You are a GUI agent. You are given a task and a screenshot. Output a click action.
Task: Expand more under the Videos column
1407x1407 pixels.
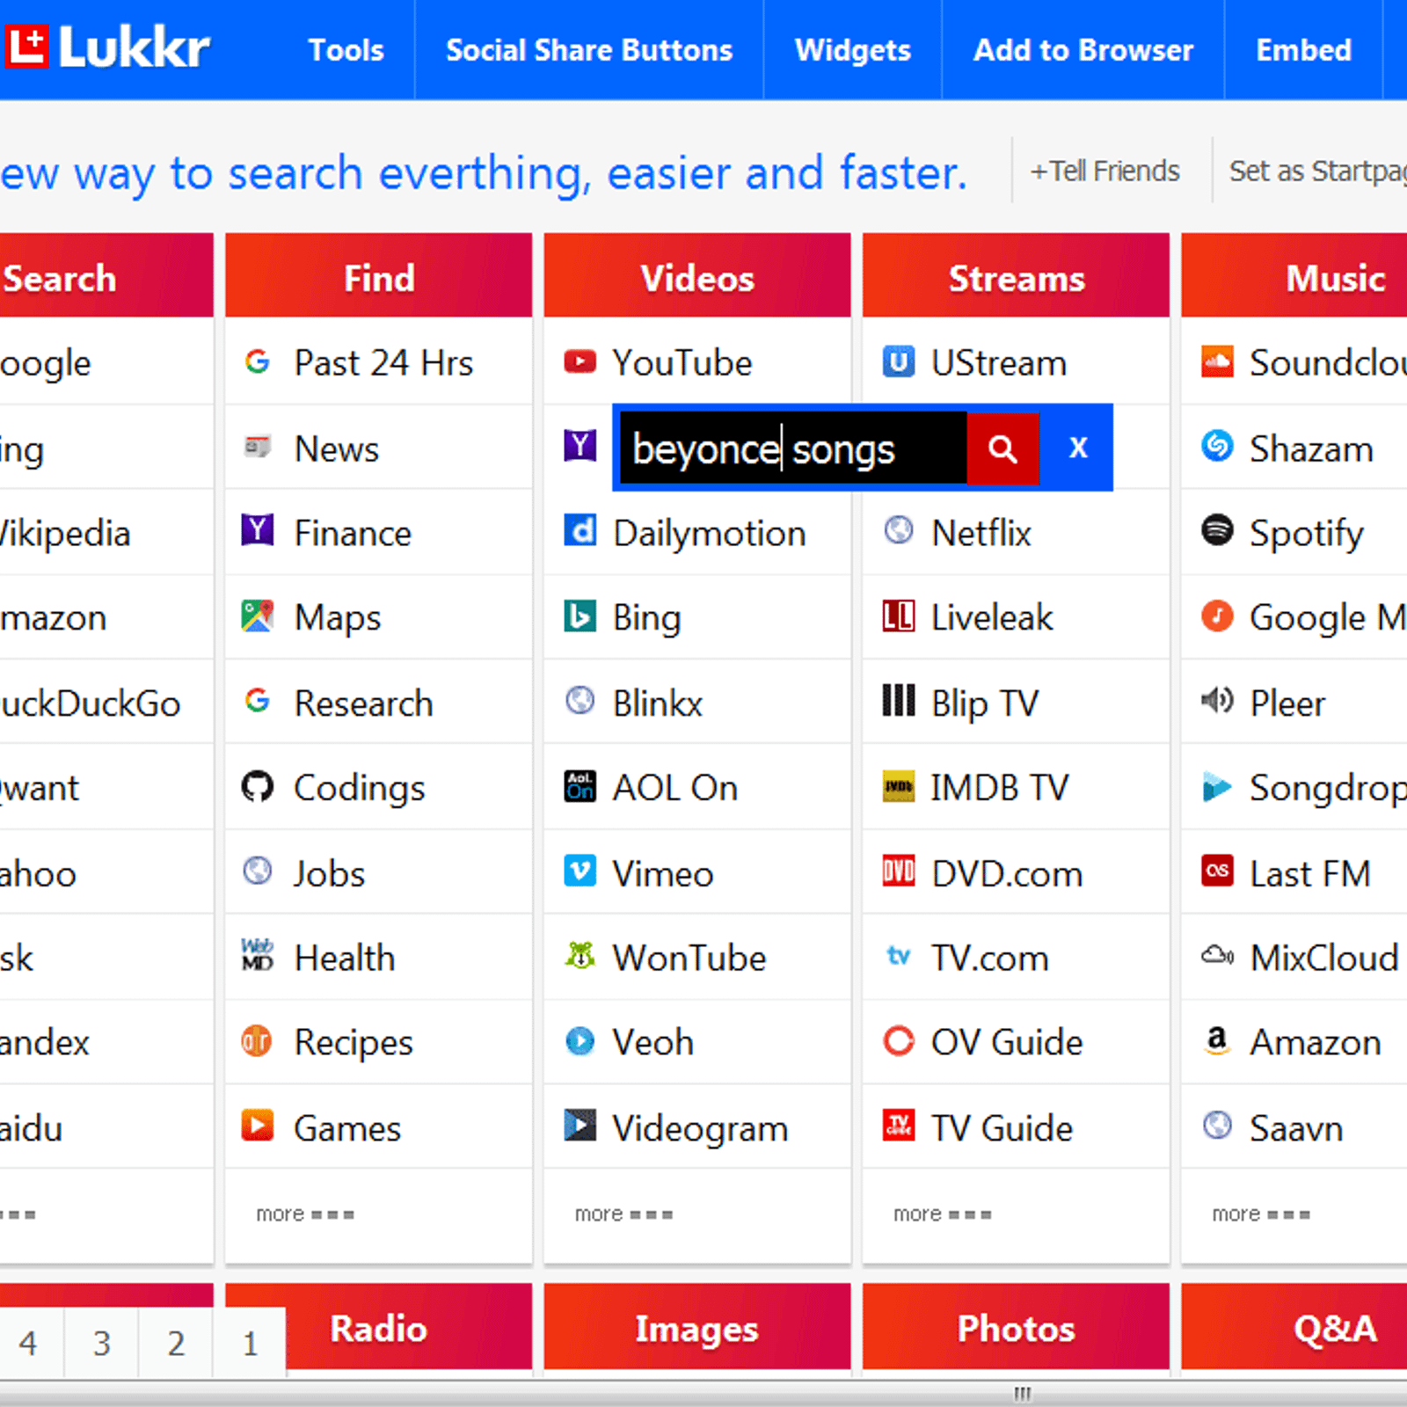623,1214
